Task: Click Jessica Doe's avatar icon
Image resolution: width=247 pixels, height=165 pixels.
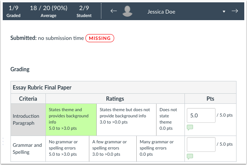Action: click(127, 12)
